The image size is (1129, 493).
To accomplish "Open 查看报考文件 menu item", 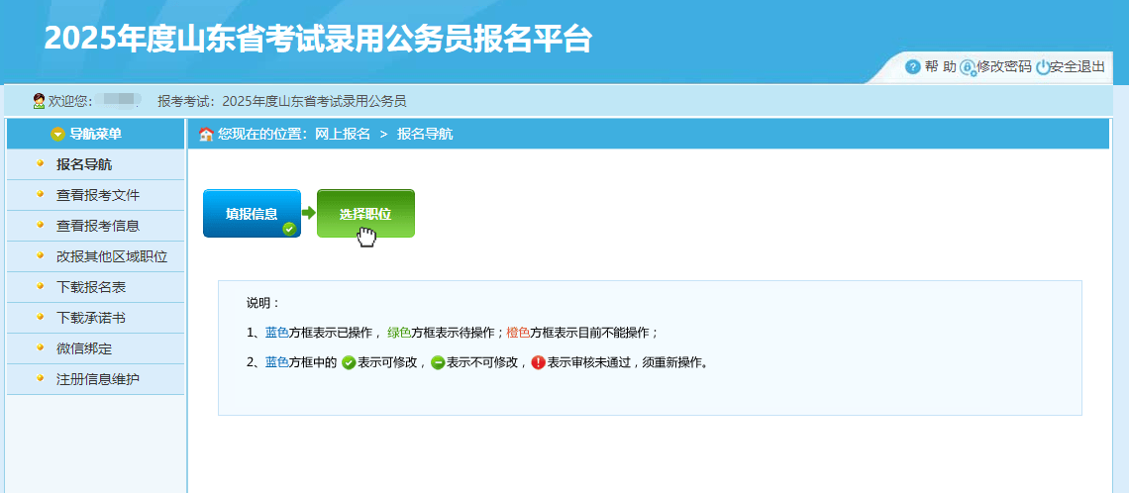I will pyautogui.click(x=96, y=195).
